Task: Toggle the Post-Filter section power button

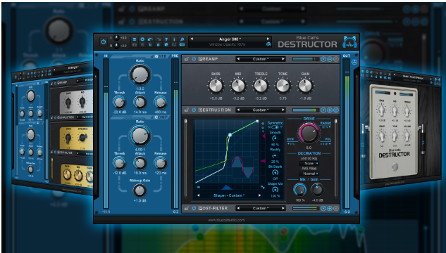Action: [194, 208]
